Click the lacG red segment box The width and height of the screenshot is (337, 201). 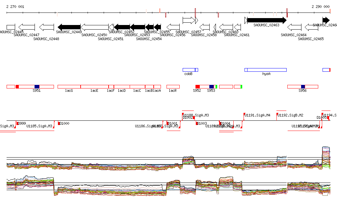(x=69, y=87)
